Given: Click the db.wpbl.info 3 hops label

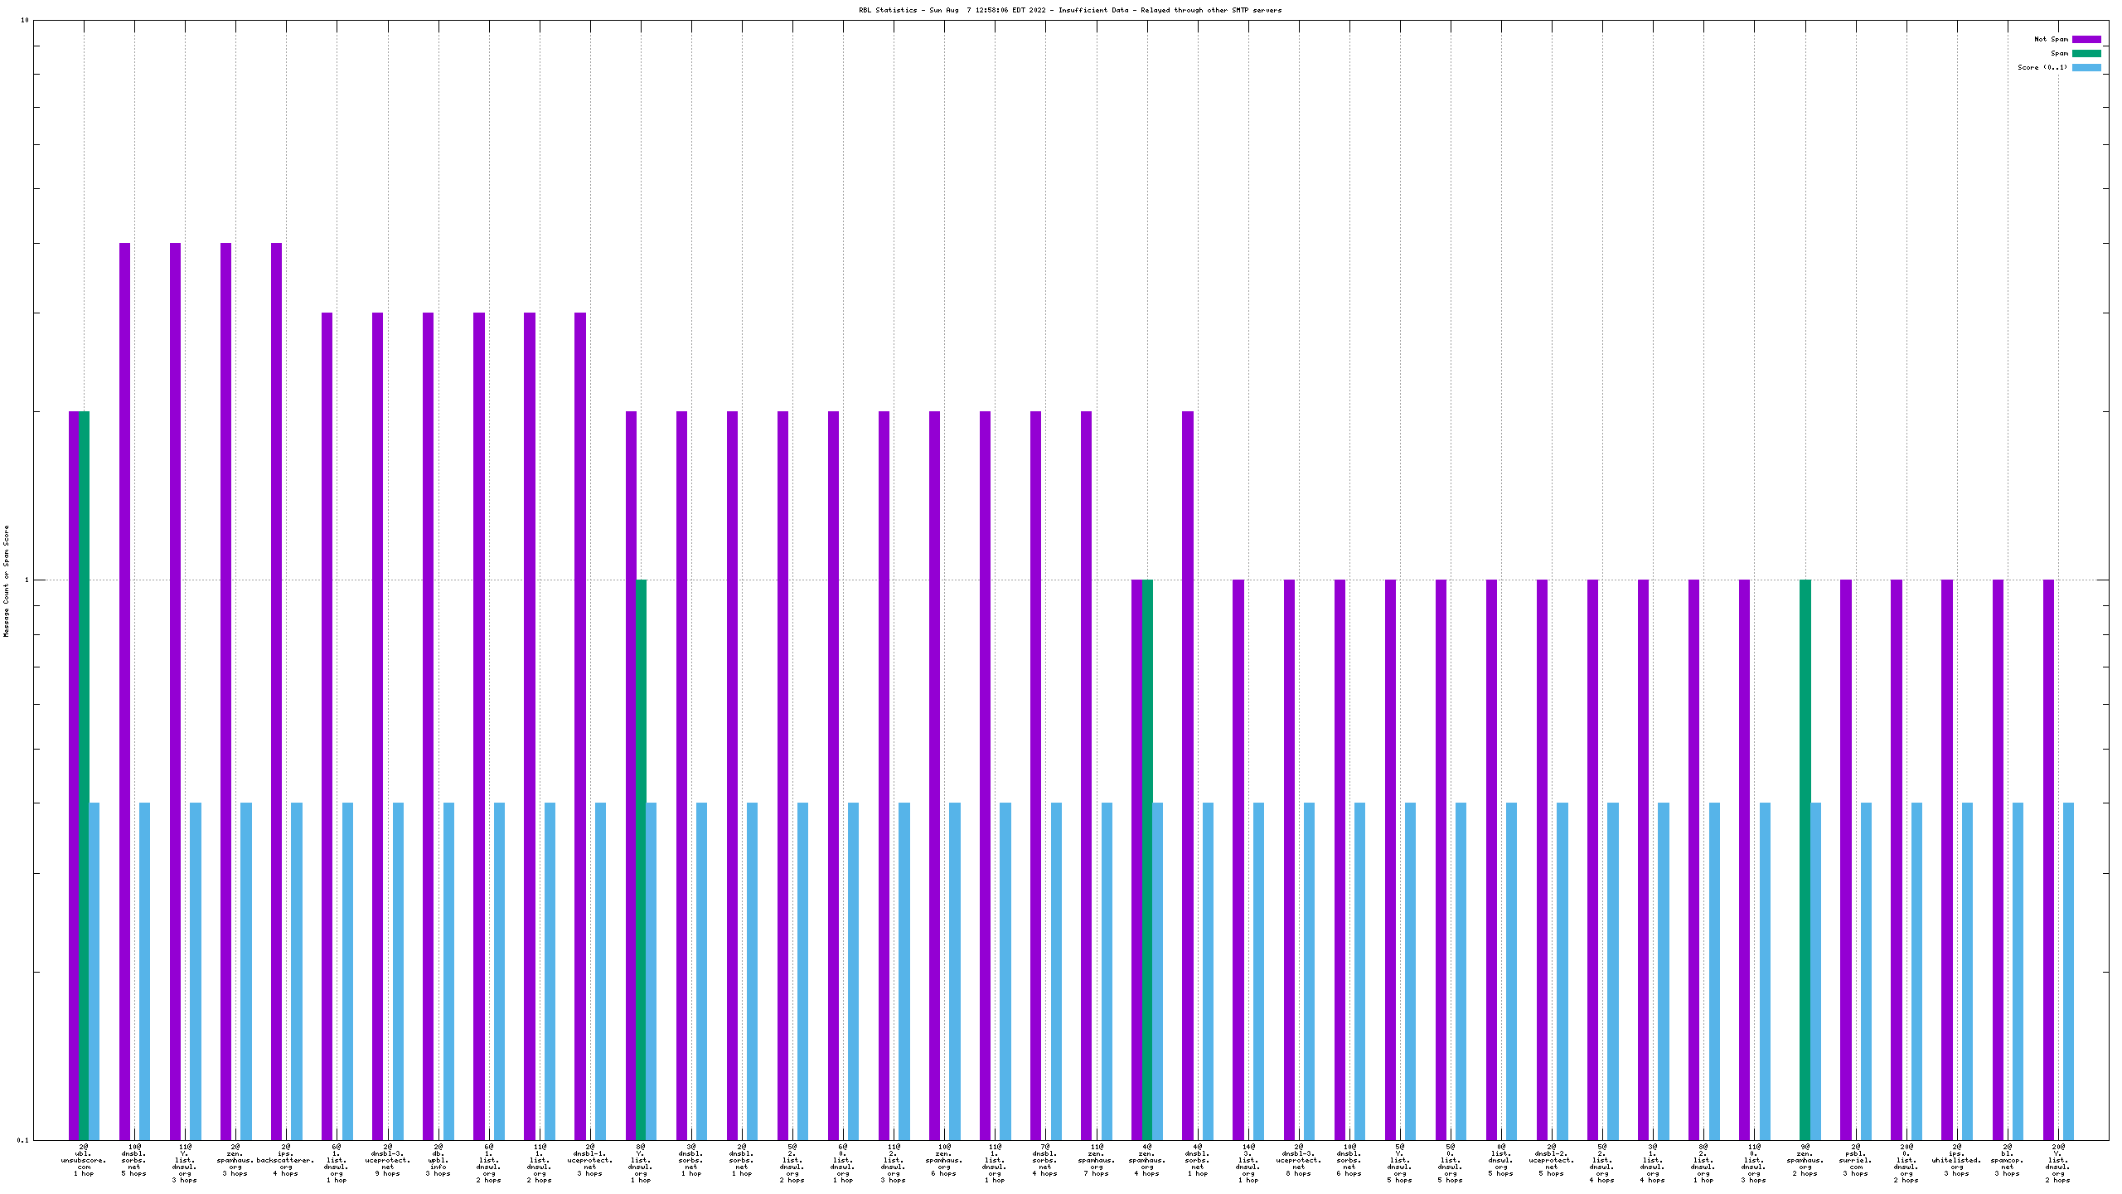Looking at the screenshot, I should (x=438, y=1160).
